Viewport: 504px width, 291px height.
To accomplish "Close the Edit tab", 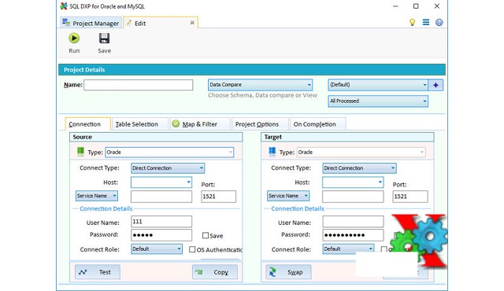I will pos(192,23).
